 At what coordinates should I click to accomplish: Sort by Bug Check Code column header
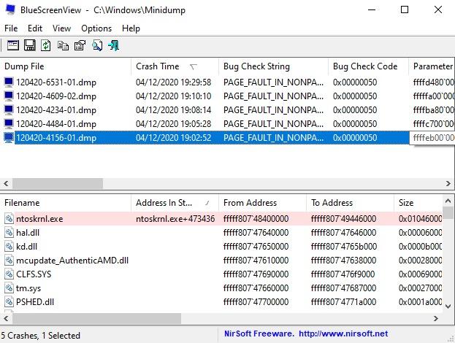tap(368, 66)
